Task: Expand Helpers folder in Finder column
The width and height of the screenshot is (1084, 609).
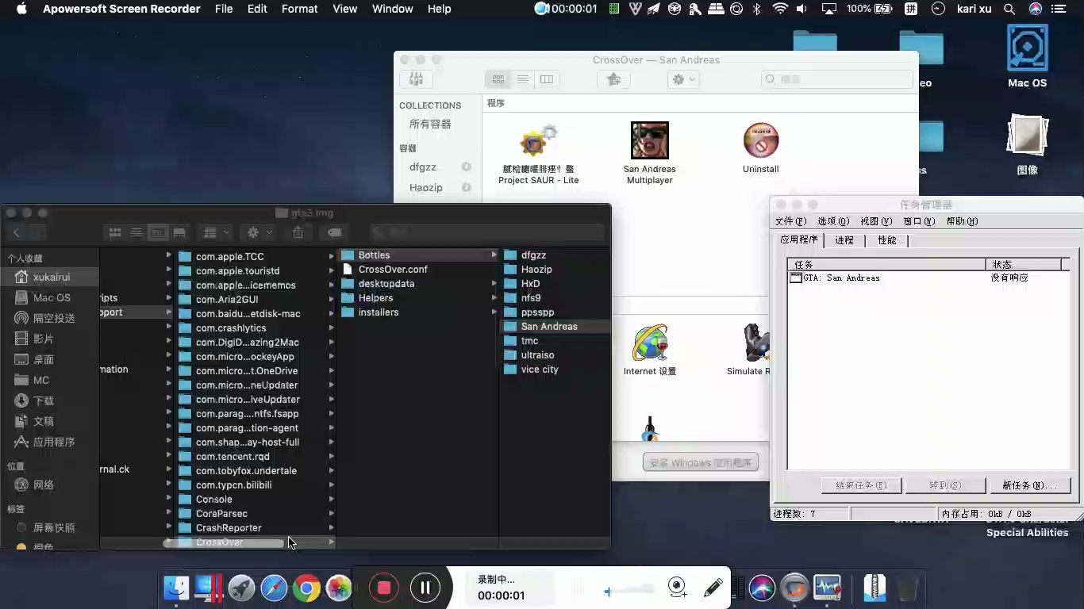Action: 494,298
